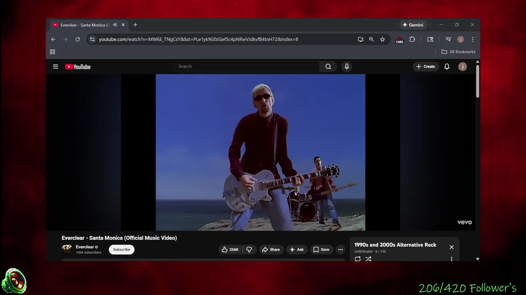Viewport: 526px width, 295px height.
Task: Click the video title text
Action: tap(119, 238)
